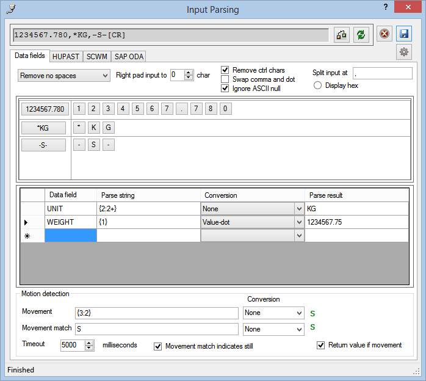The height and width of the screenshot is (381, 426).
Task: Click the green refresh arrows icon
Action: [x=362, y=34]
